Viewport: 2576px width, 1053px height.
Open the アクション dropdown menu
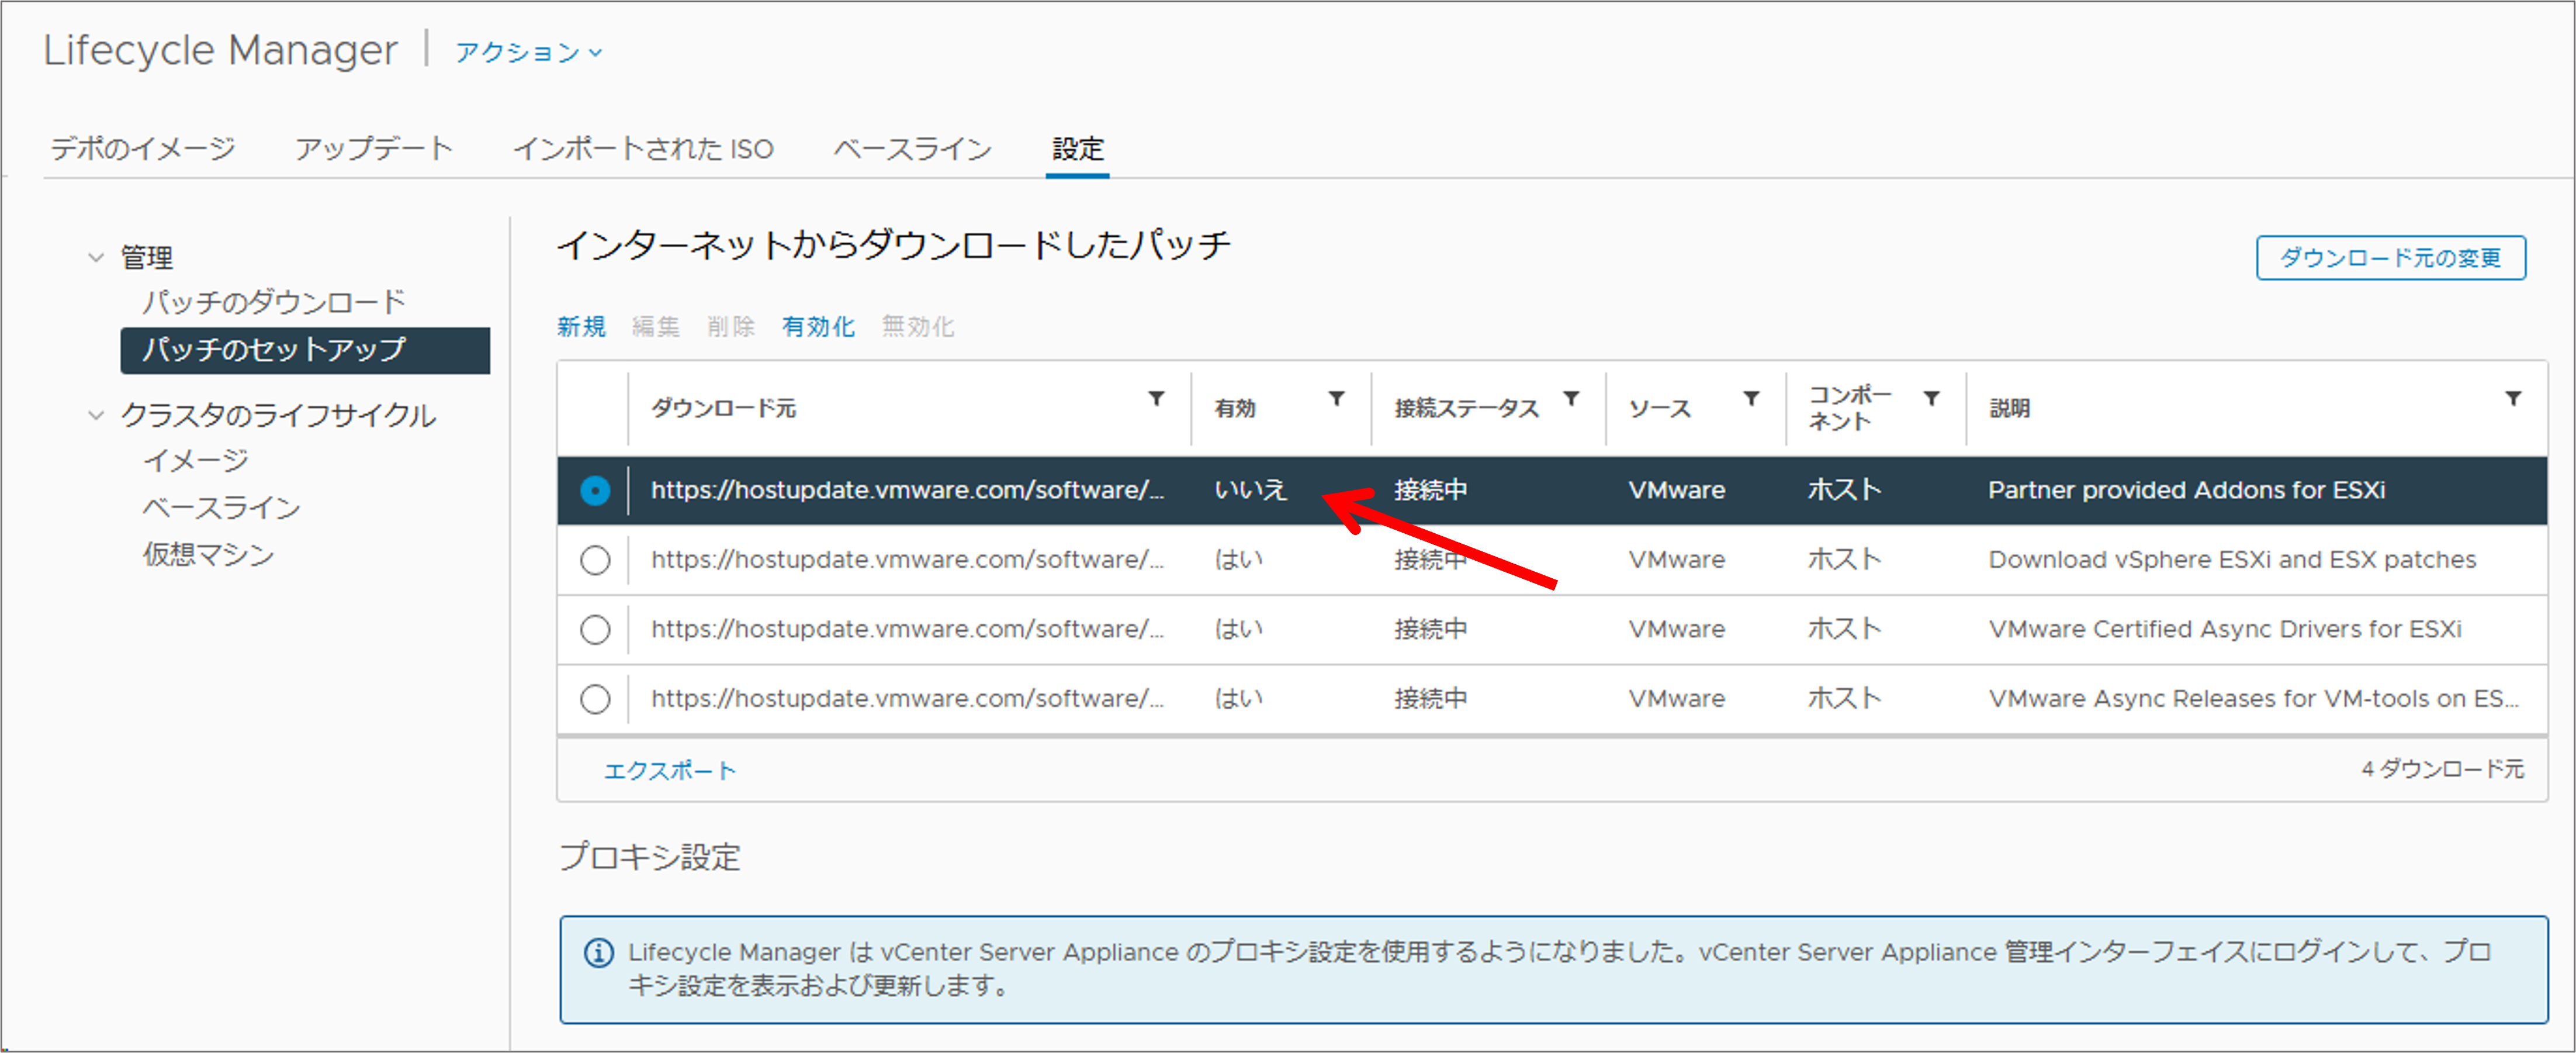click(x=529, y=52)
